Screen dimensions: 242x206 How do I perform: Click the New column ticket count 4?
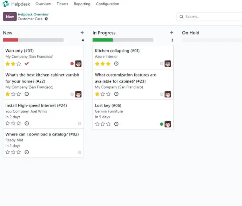point(83,40)
